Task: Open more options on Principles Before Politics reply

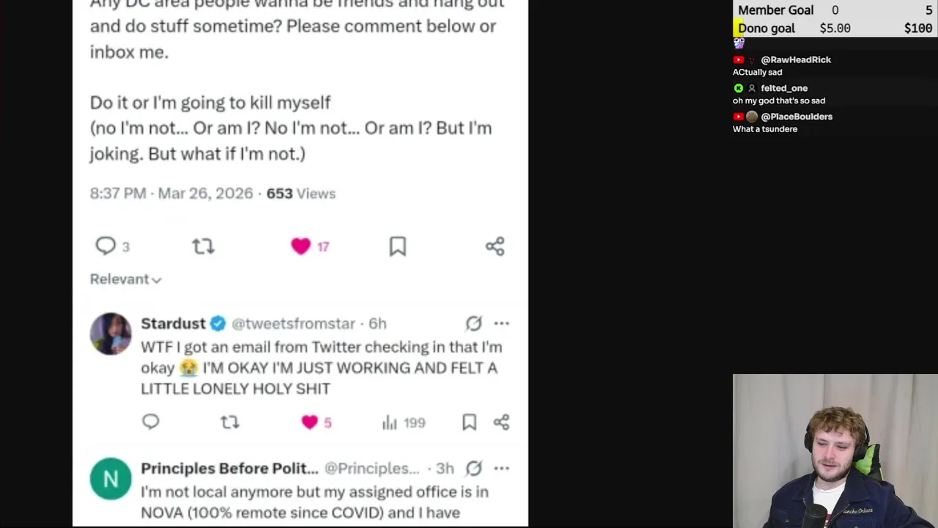Action: tap(501, 468)
